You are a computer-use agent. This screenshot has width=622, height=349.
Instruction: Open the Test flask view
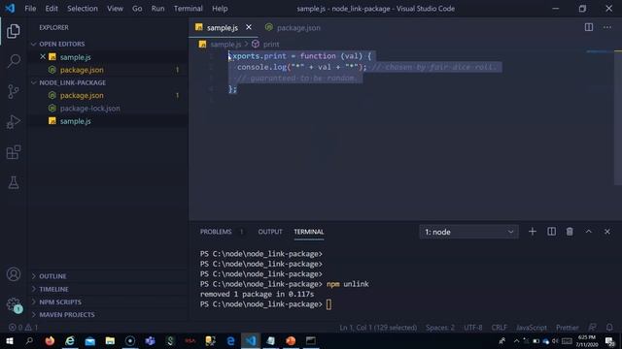[14, 182]
